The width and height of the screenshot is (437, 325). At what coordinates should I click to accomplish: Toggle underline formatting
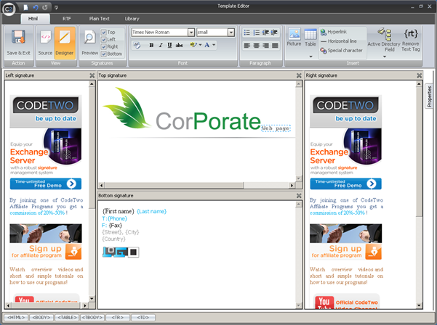[169, 45]
